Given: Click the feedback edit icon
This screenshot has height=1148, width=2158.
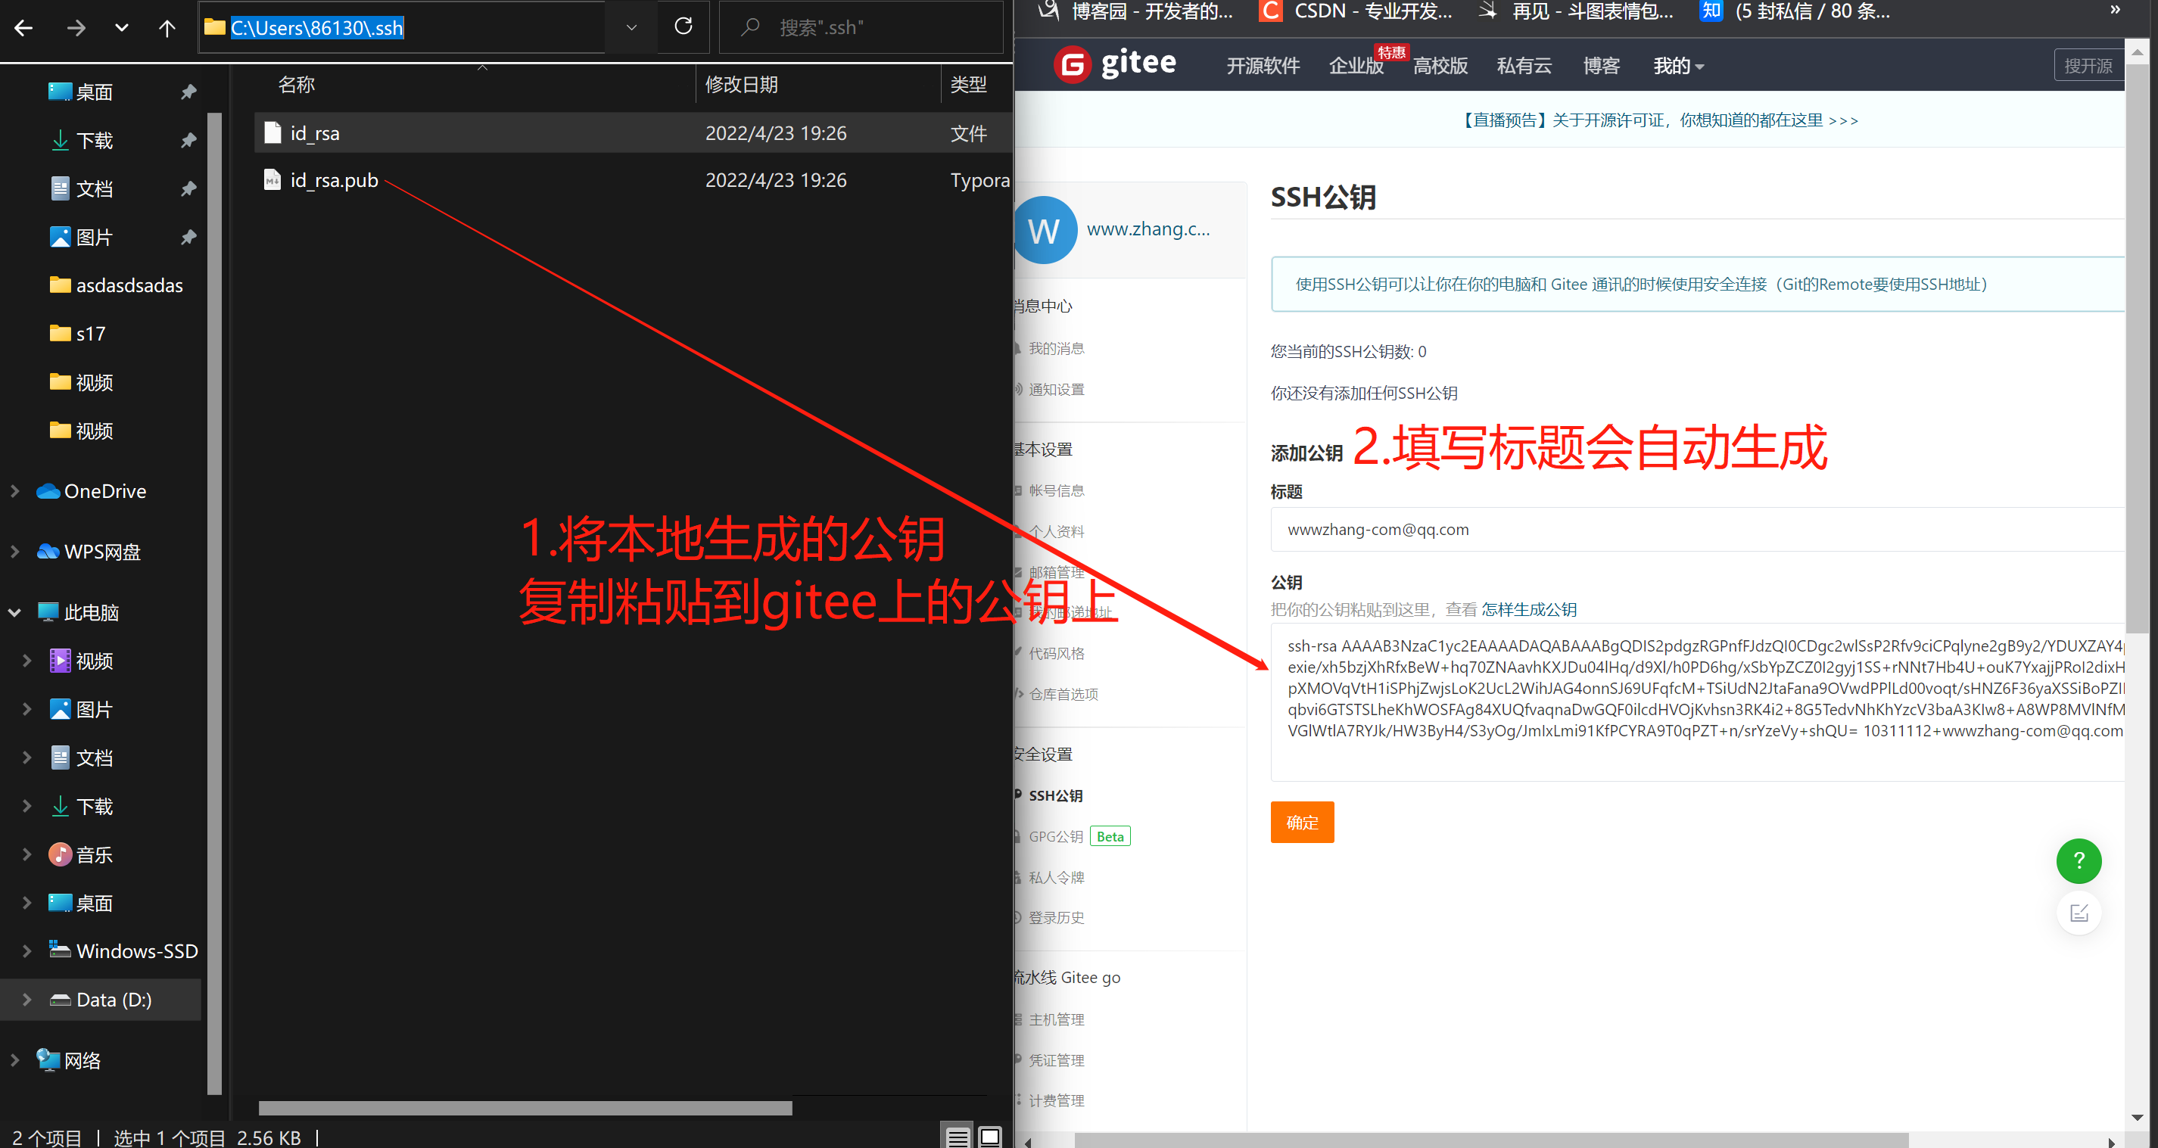Looking at the screenshot, I should [x=2079, y=913].
